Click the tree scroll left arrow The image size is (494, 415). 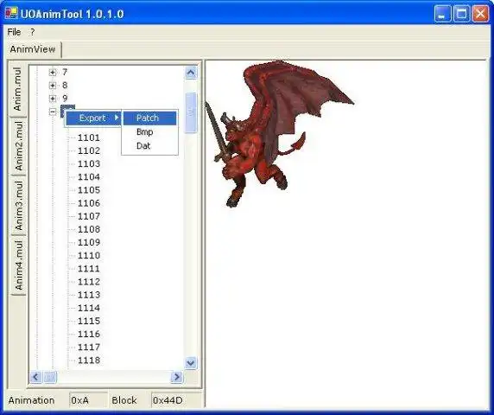tap(35, 377)
